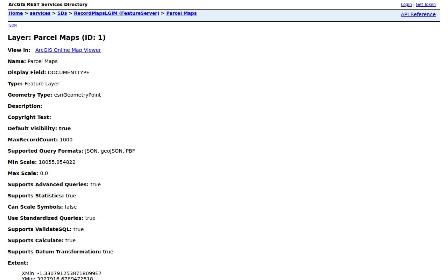Click the Copyright Text label
The height and width of the screenshot is (280, 448).
[29, 117]
